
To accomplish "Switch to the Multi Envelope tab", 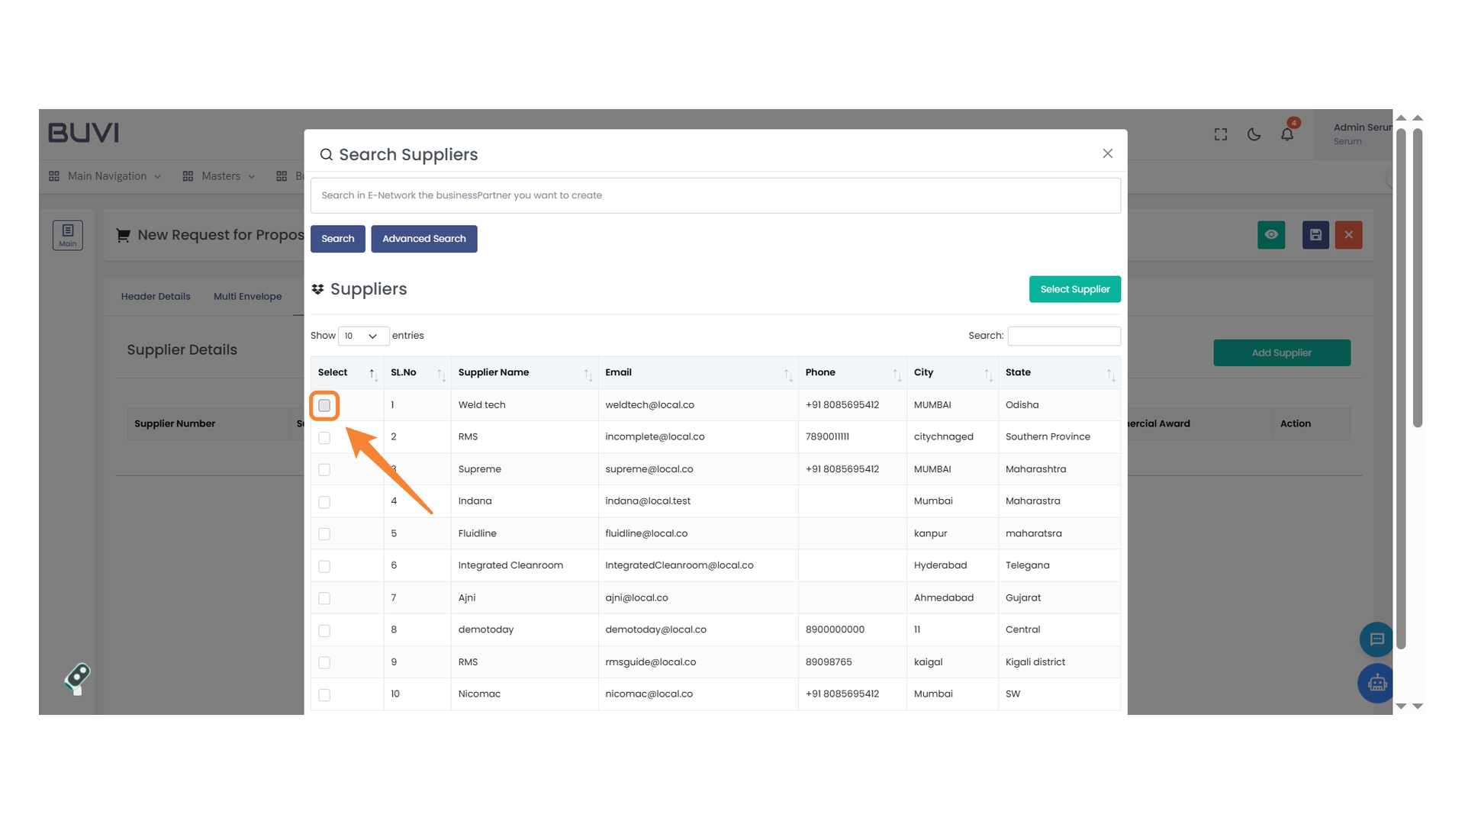I will coord(247,296).
